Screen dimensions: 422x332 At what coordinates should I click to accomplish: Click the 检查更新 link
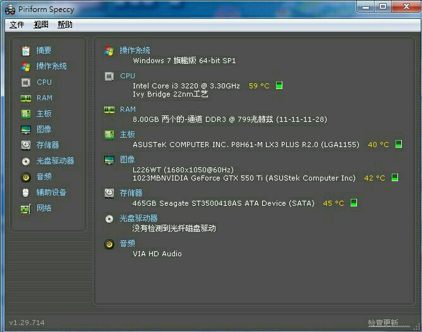[389, 323]
